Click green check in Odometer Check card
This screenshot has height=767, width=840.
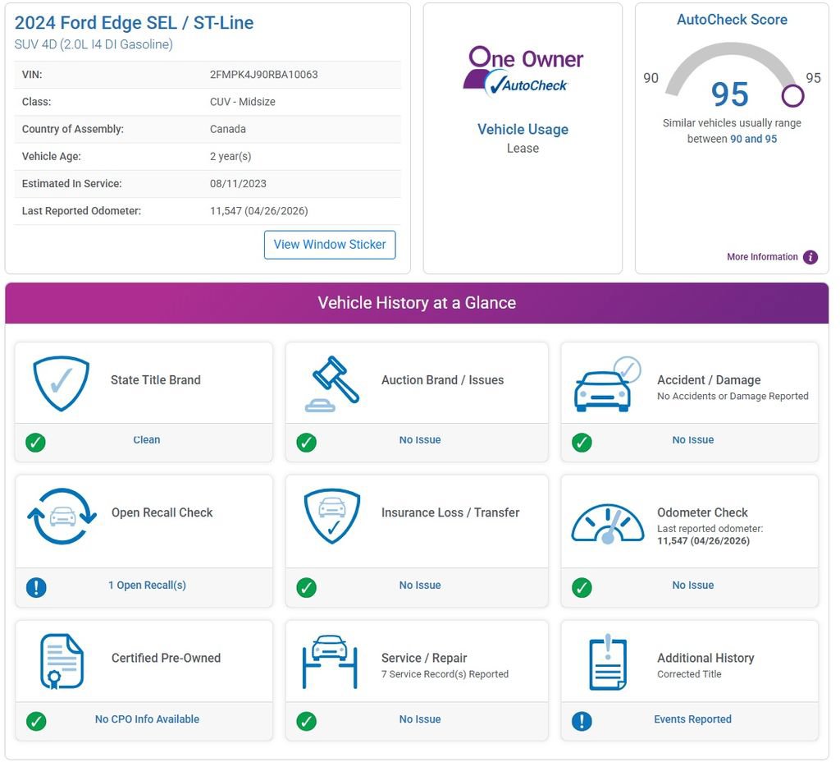tap(582, 587)
